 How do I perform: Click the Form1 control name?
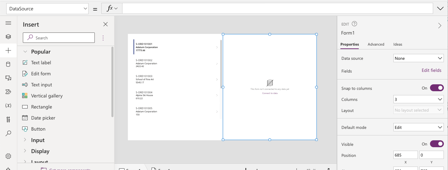[x=348, y=33]
